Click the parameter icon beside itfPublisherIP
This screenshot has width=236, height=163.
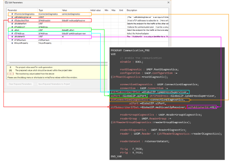pyautogui.click(x=12, y=27)
